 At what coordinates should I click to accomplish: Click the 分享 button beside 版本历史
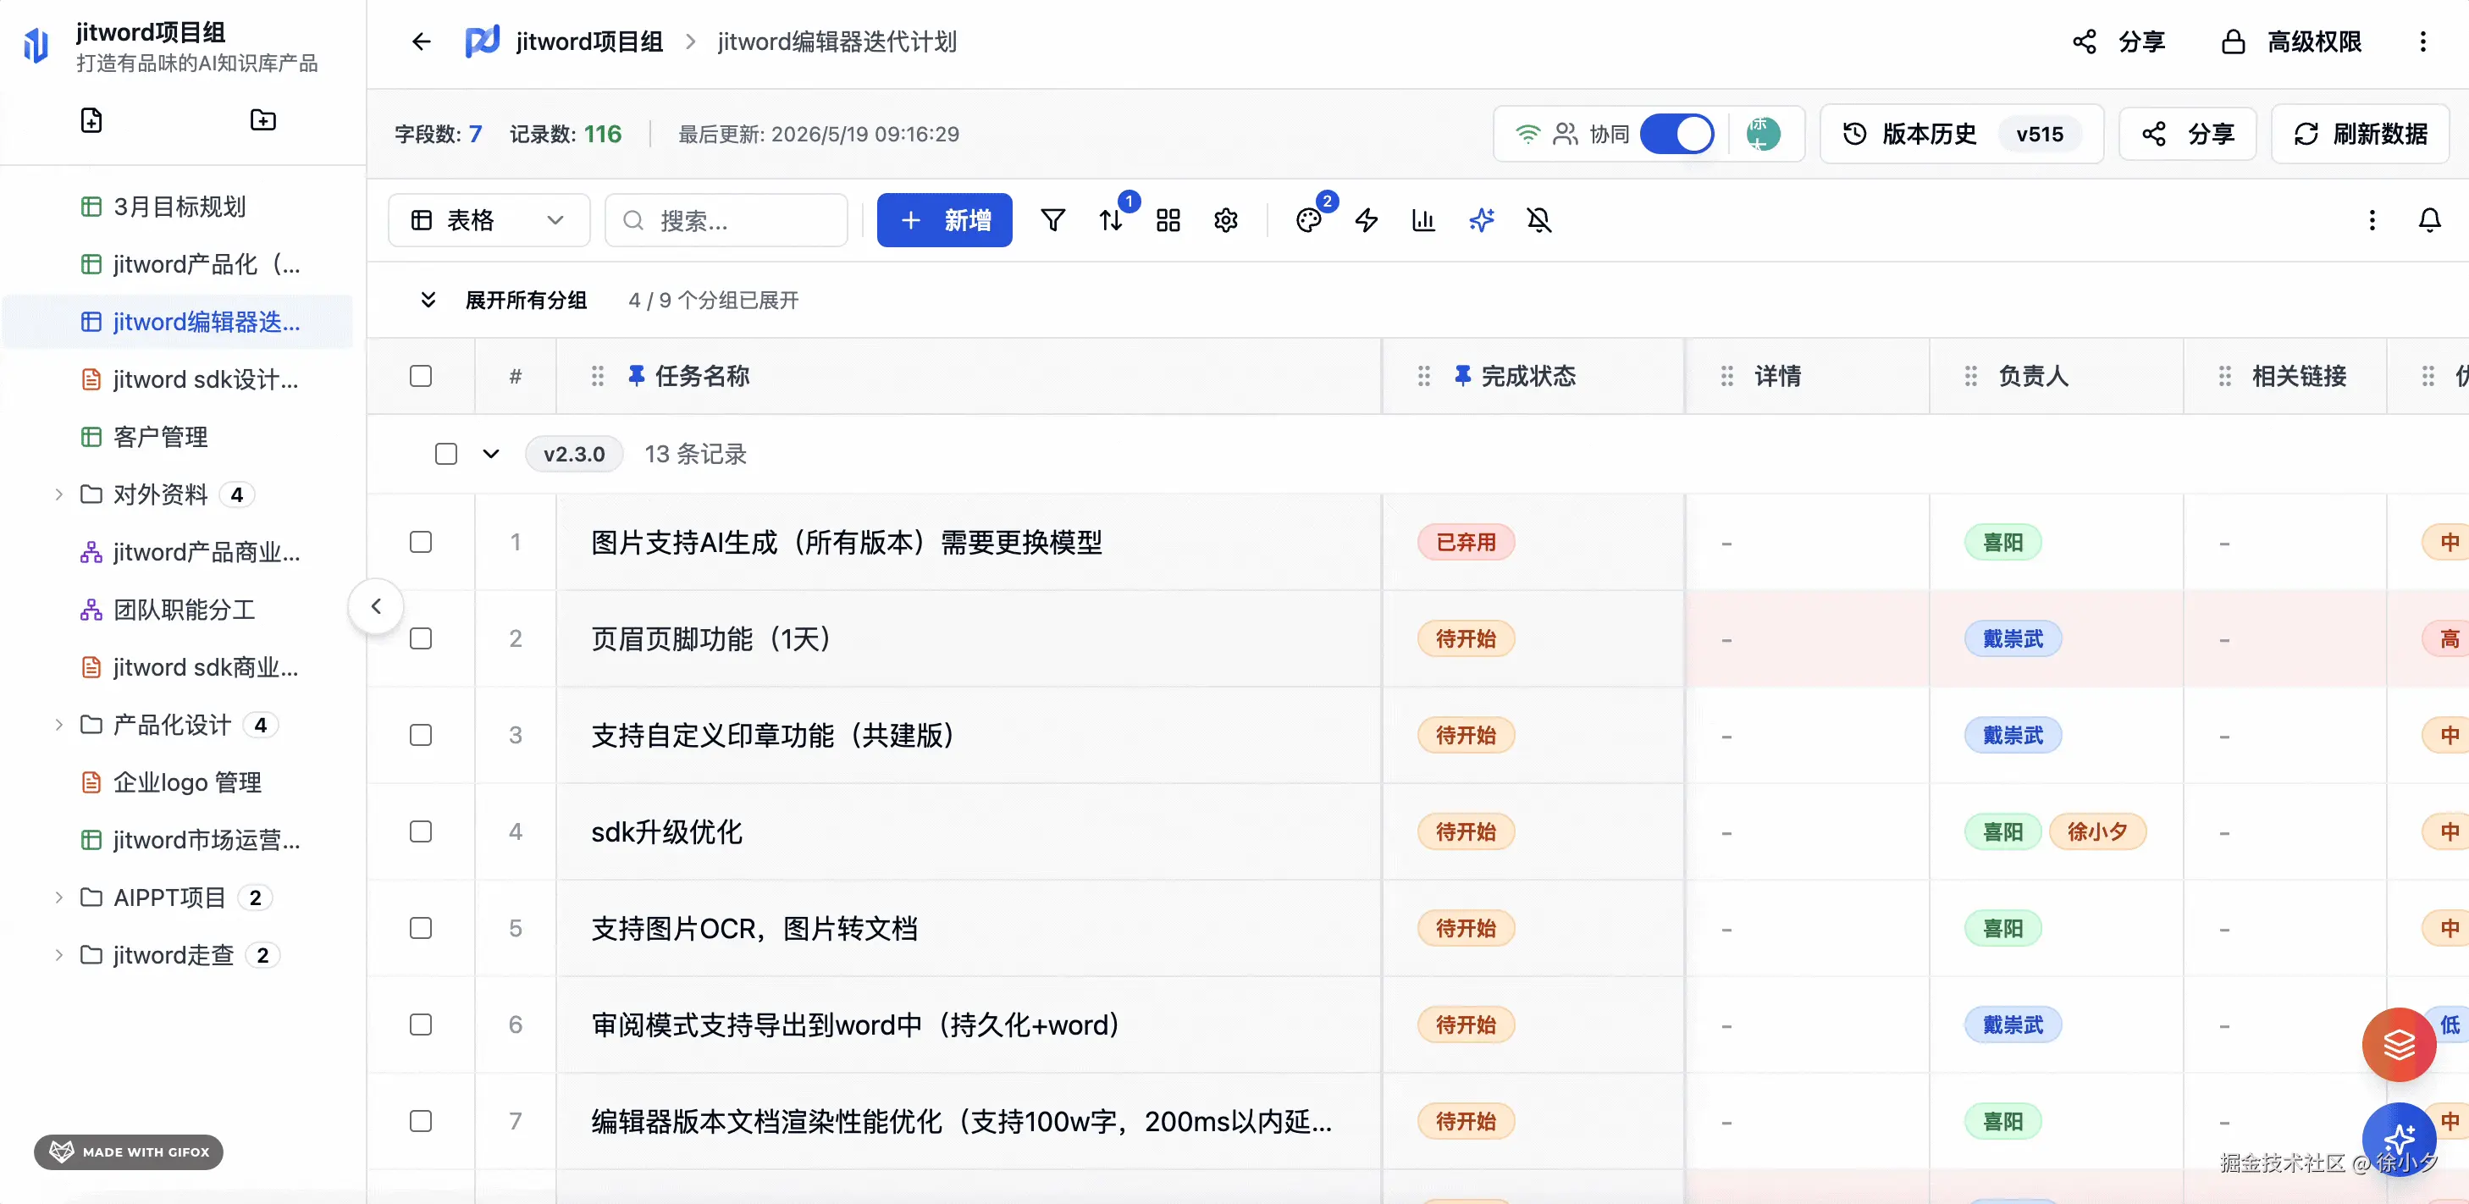[2187, 135]
